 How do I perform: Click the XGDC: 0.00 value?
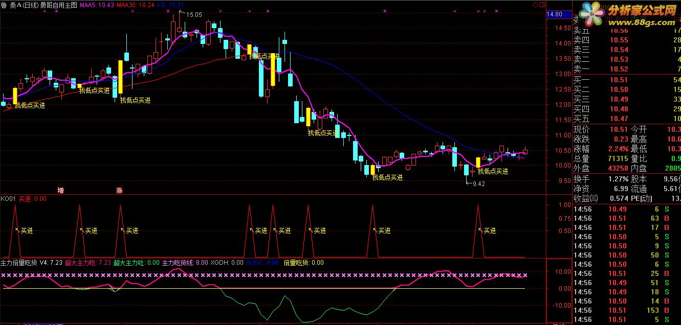pyautogui.click(x=262, y=263)
